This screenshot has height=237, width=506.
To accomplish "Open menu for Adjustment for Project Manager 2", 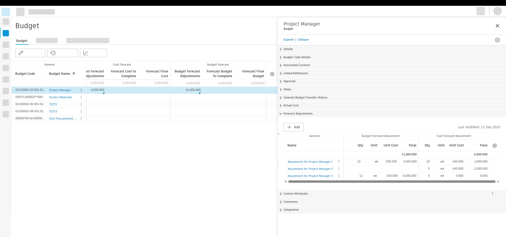I will pos(339,169).
